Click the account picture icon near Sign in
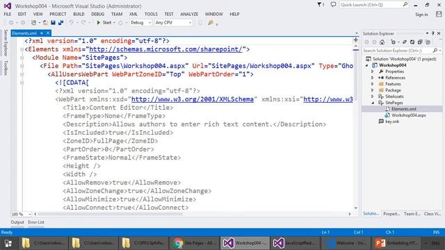 pyautogui.click(x=439, y=14)
